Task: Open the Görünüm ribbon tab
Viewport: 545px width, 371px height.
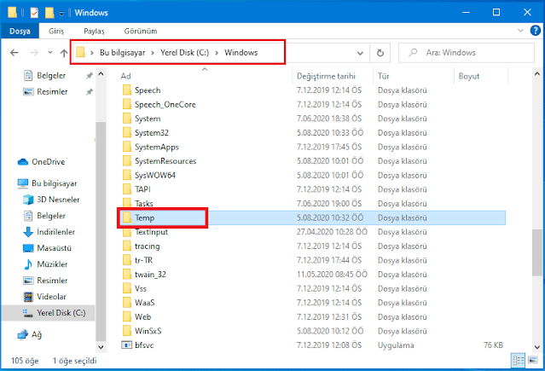Action: [141, 32]
